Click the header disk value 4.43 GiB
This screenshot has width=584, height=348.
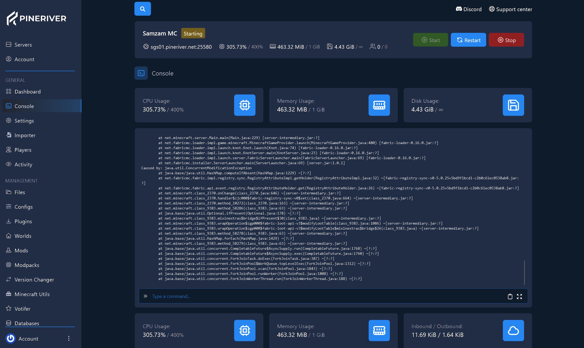tap(344, 47)
